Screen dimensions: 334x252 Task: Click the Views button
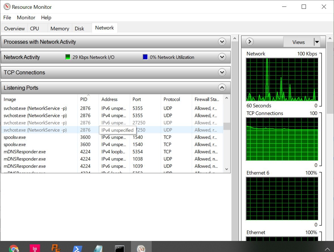pyautogui.click(x=299, y=42)
